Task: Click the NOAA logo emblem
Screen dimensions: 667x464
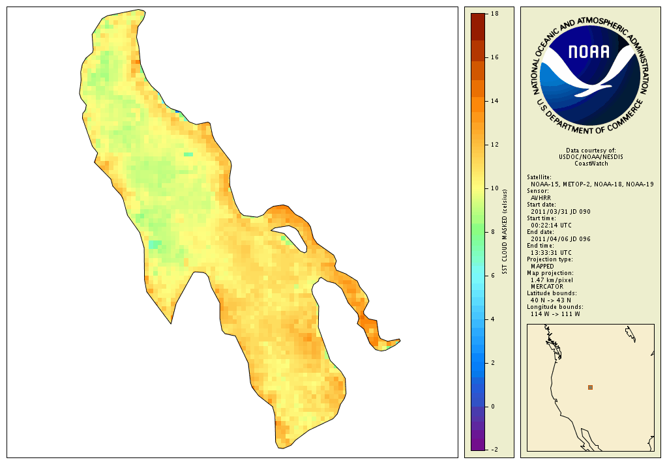Action: (590, 75)
